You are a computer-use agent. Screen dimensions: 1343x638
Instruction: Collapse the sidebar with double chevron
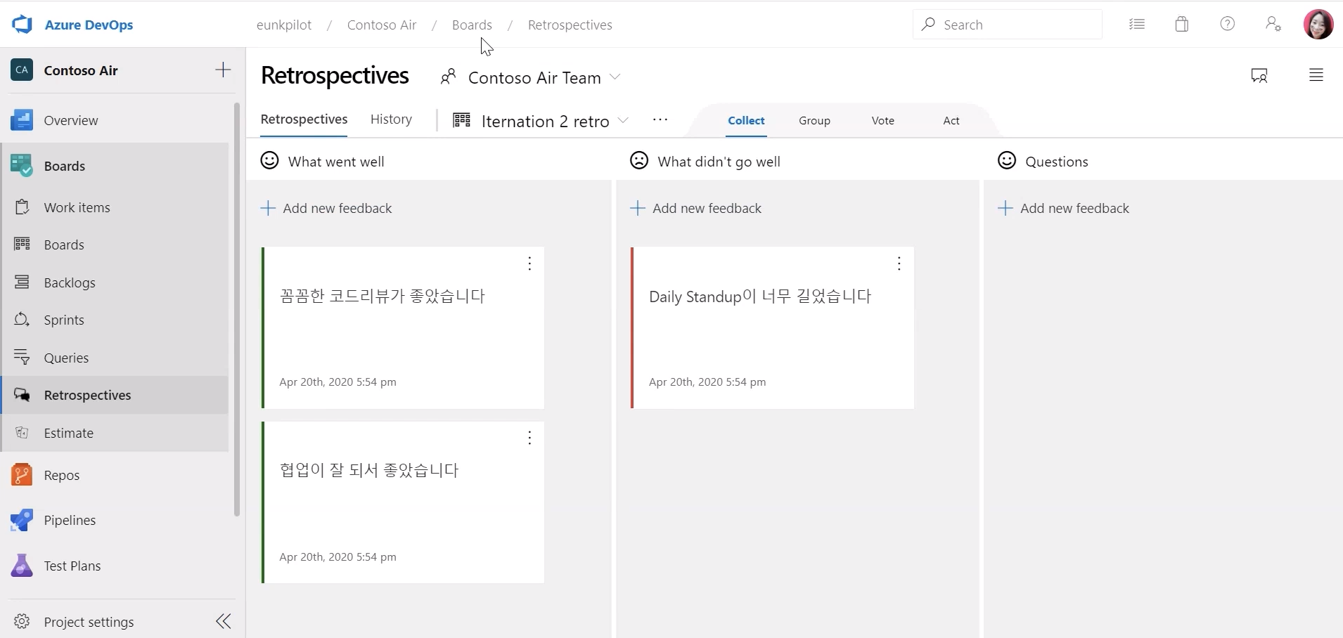224,621
